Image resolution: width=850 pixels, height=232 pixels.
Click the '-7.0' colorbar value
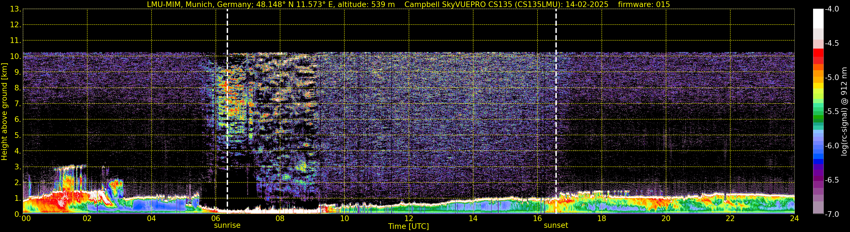click(832, 214)
